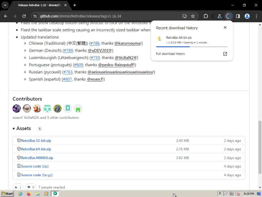The height and width of the screenshot is (197, 262).
Task: Download RetroBar.32-bit.zip asset
Action: click(x=36, y=141)
